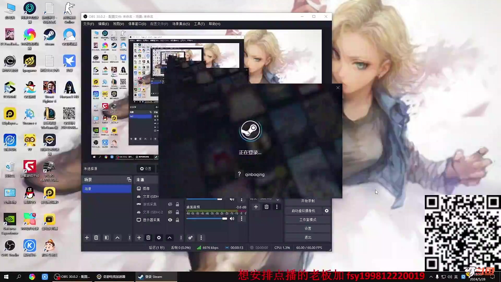
Task: Open options menu of upper audio track
Action: pos(241,200)
